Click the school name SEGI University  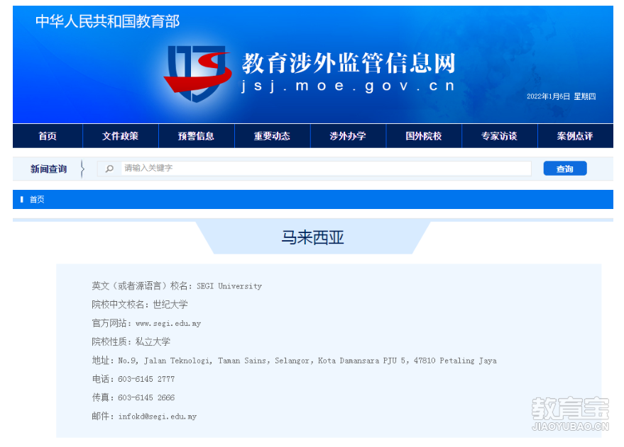229,286
